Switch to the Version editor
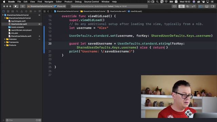The height and width of the screenshot is (122, 217). [x=193, y=6]
